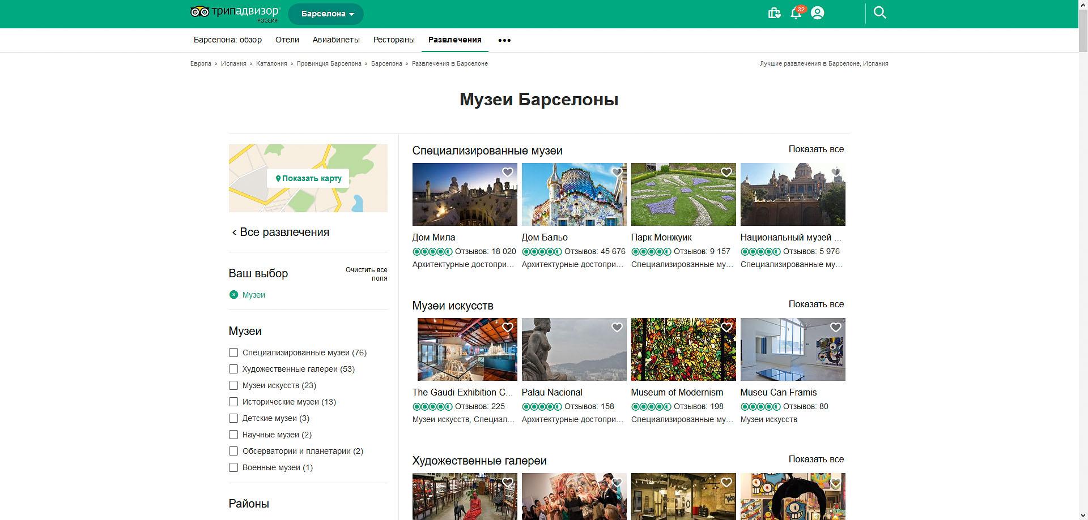
Task: Go back to Все развлечения
Action: tap(280, 233)
